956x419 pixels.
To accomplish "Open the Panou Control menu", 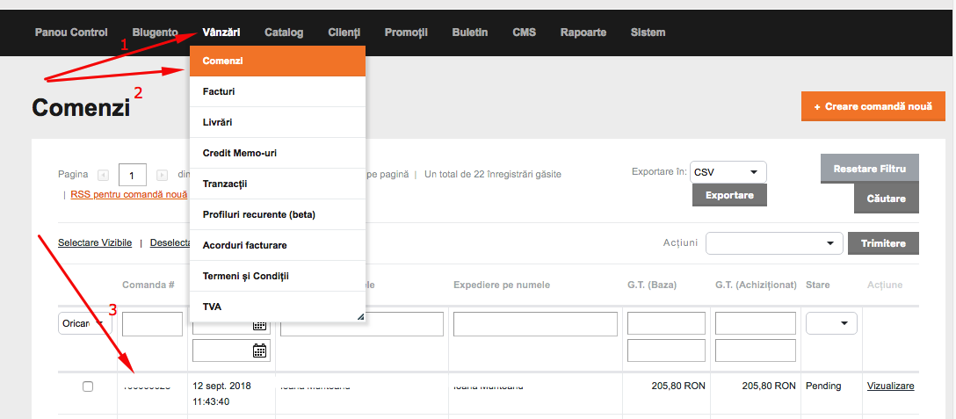I will (71, 33).
